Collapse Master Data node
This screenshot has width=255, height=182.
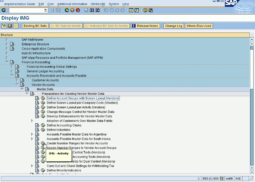click(x=22, y=89)
